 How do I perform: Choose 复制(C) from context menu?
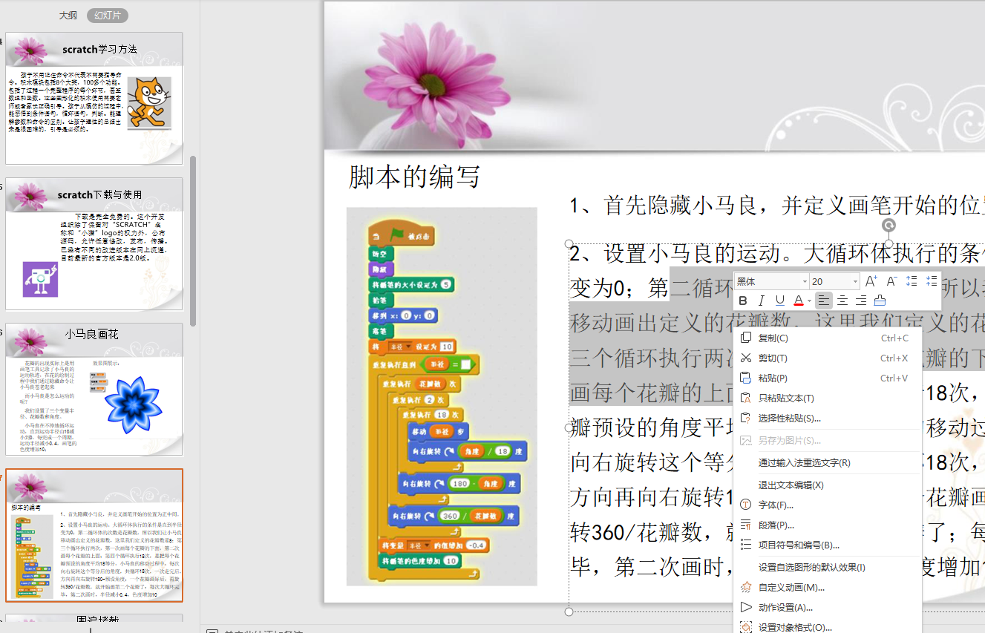click(827, 338)
